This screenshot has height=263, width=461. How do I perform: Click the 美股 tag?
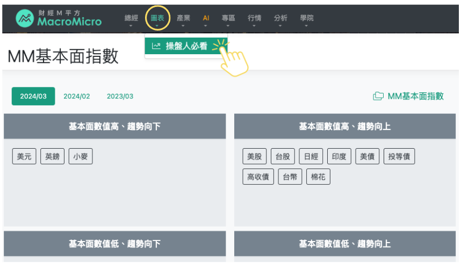pyautogui.click(x=254, y=156)
